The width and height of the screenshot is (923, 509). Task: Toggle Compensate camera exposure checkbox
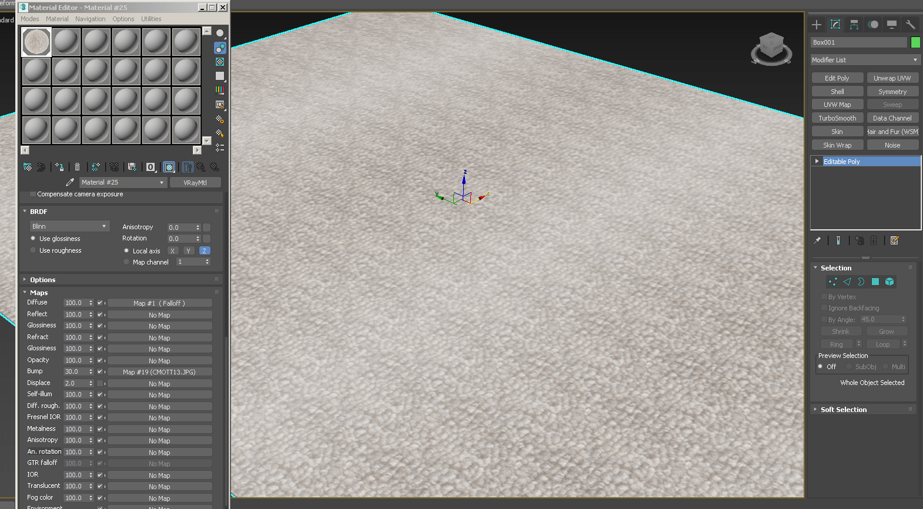33,194
